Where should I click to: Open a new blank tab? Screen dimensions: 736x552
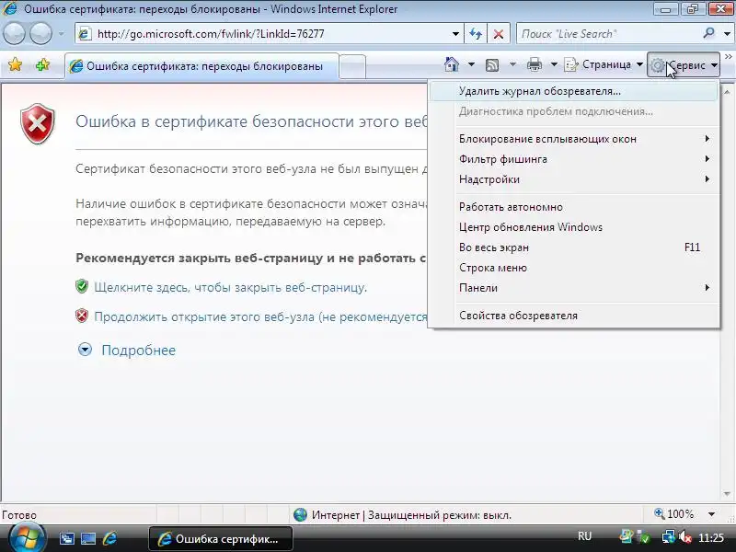[x=352, y=66]
